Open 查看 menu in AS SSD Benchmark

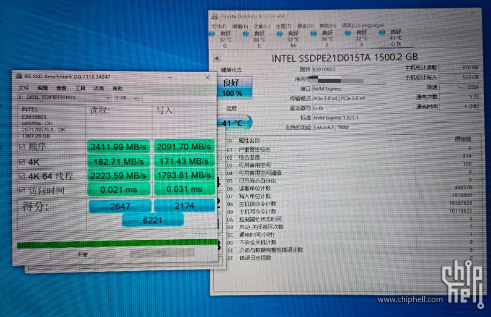(x=61, y=88)
